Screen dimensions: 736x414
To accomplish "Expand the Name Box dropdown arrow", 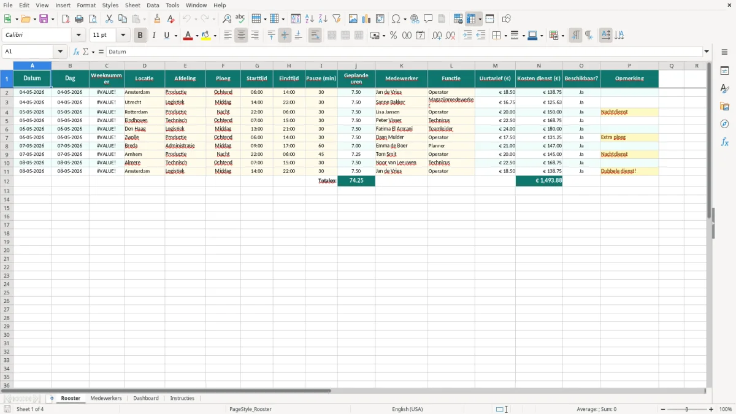I will (x=60, y=52).
